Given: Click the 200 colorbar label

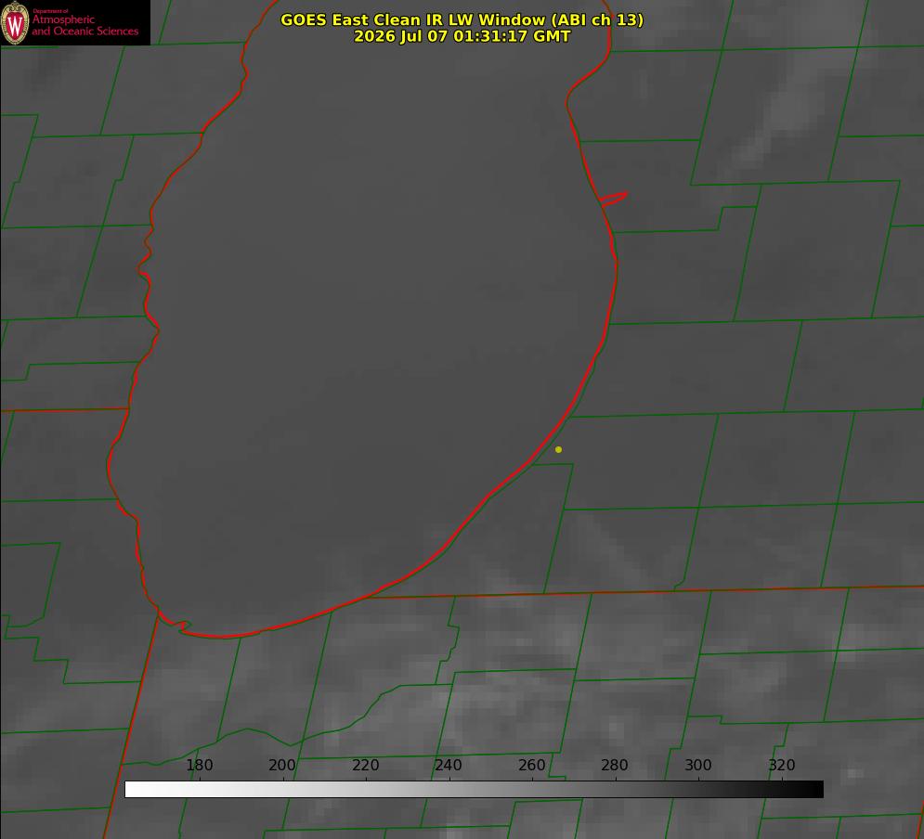Looking at the screenshot, I should coord(282,765).
